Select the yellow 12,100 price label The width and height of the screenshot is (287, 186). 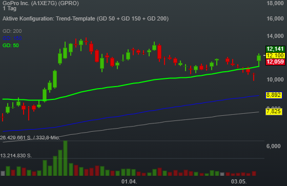coord(275,55)
